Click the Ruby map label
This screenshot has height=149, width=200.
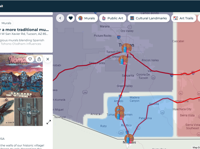tap(103, 126)
